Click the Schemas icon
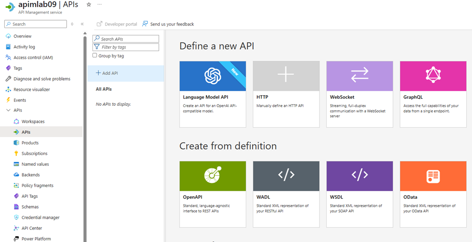 coord(16,207)
